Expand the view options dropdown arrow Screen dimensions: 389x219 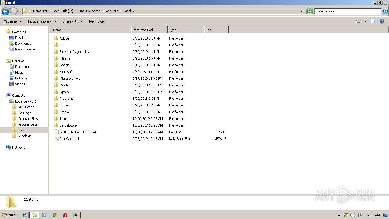365,21
